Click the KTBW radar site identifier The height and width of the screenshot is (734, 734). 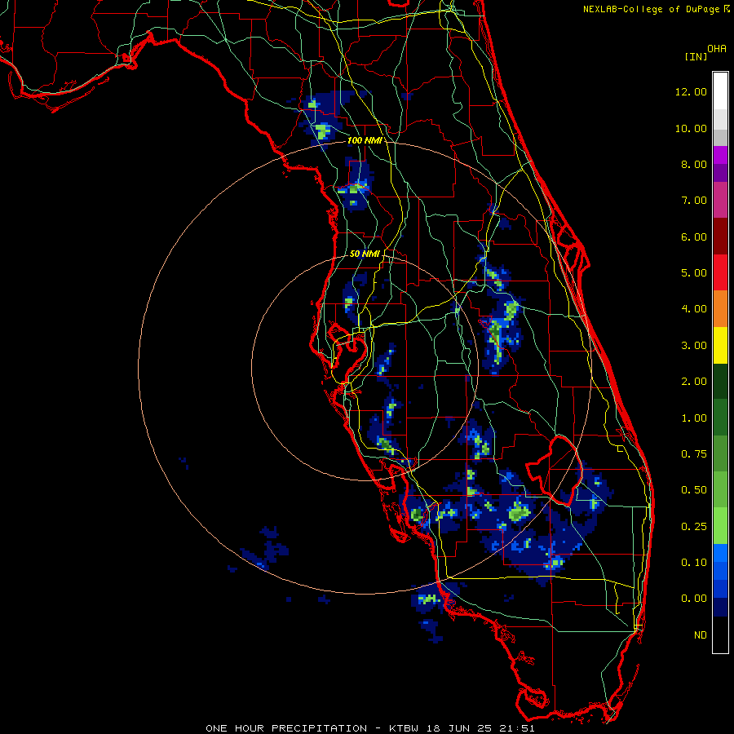point(404,728)
